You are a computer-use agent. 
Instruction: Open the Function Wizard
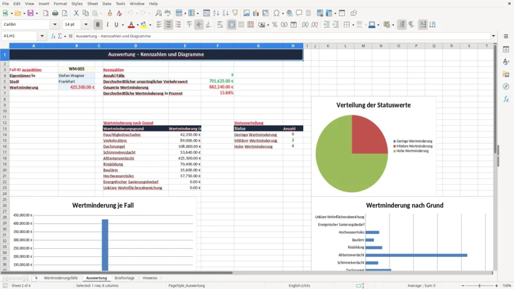53,36
